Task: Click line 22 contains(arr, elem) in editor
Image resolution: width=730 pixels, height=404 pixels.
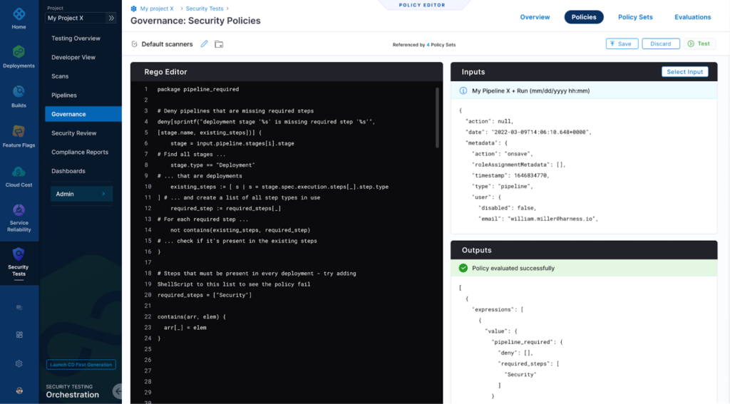Action: click(191, 316)
